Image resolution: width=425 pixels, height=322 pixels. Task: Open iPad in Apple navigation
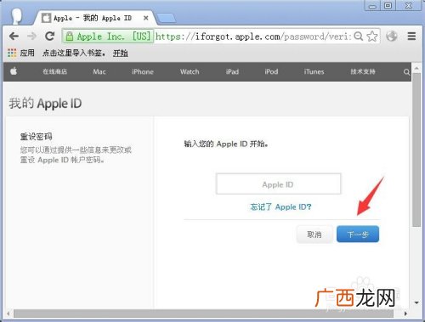[232, 71]
